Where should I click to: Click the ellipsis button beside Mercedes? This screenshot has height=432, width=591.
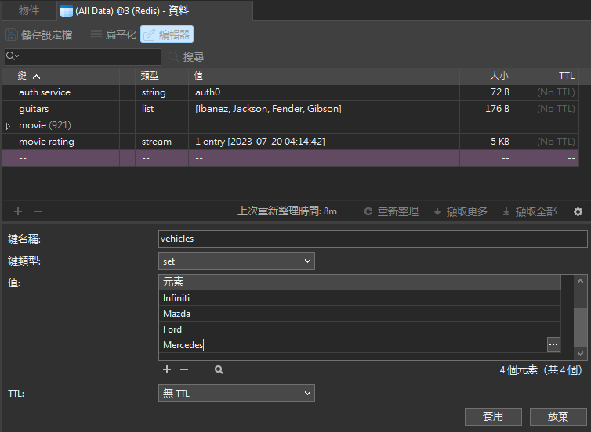click(x=553, y=344)
